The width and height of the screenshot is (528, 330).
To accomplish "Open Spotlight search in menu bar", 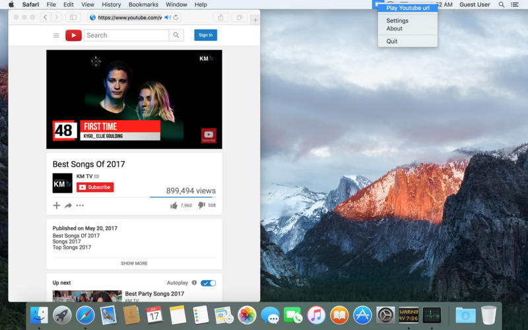I will (502, 5).
